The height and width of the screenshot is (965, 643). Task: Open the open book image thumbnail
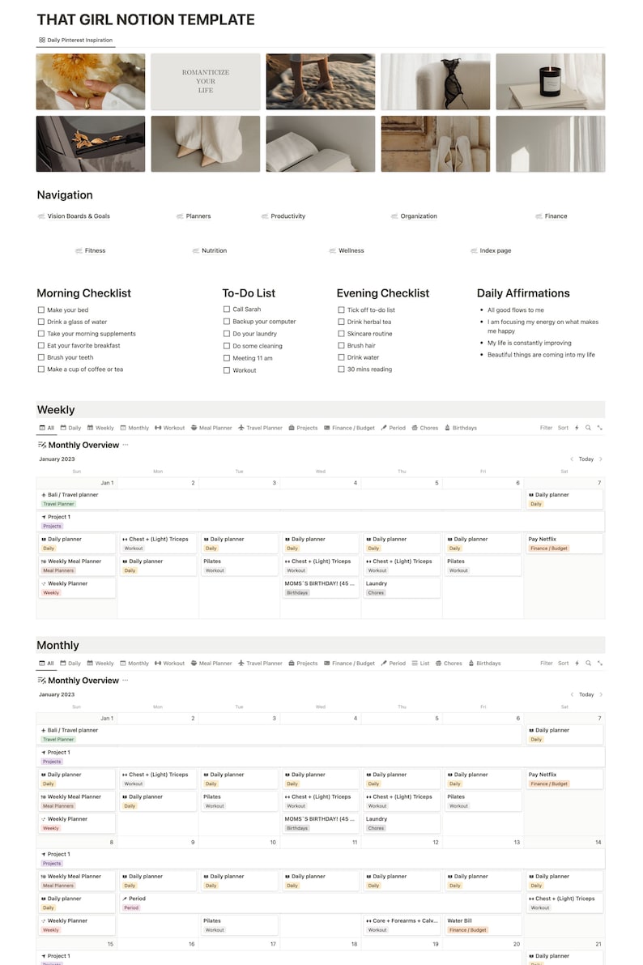tap(320, 144)
